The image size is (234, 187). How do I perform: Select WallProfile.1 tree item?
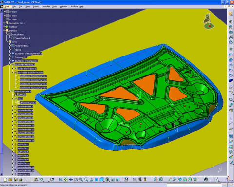(x=23, y=145)
